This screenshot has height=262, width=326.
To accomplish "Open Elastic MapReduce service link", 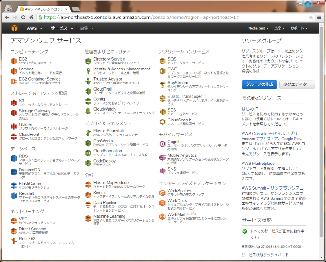I will coord(111,183).
